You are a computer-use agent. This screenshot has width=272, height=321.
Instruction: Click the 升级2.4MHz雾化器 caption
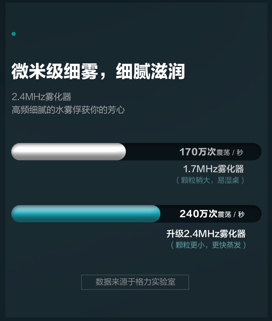click(x=206, y=234)
